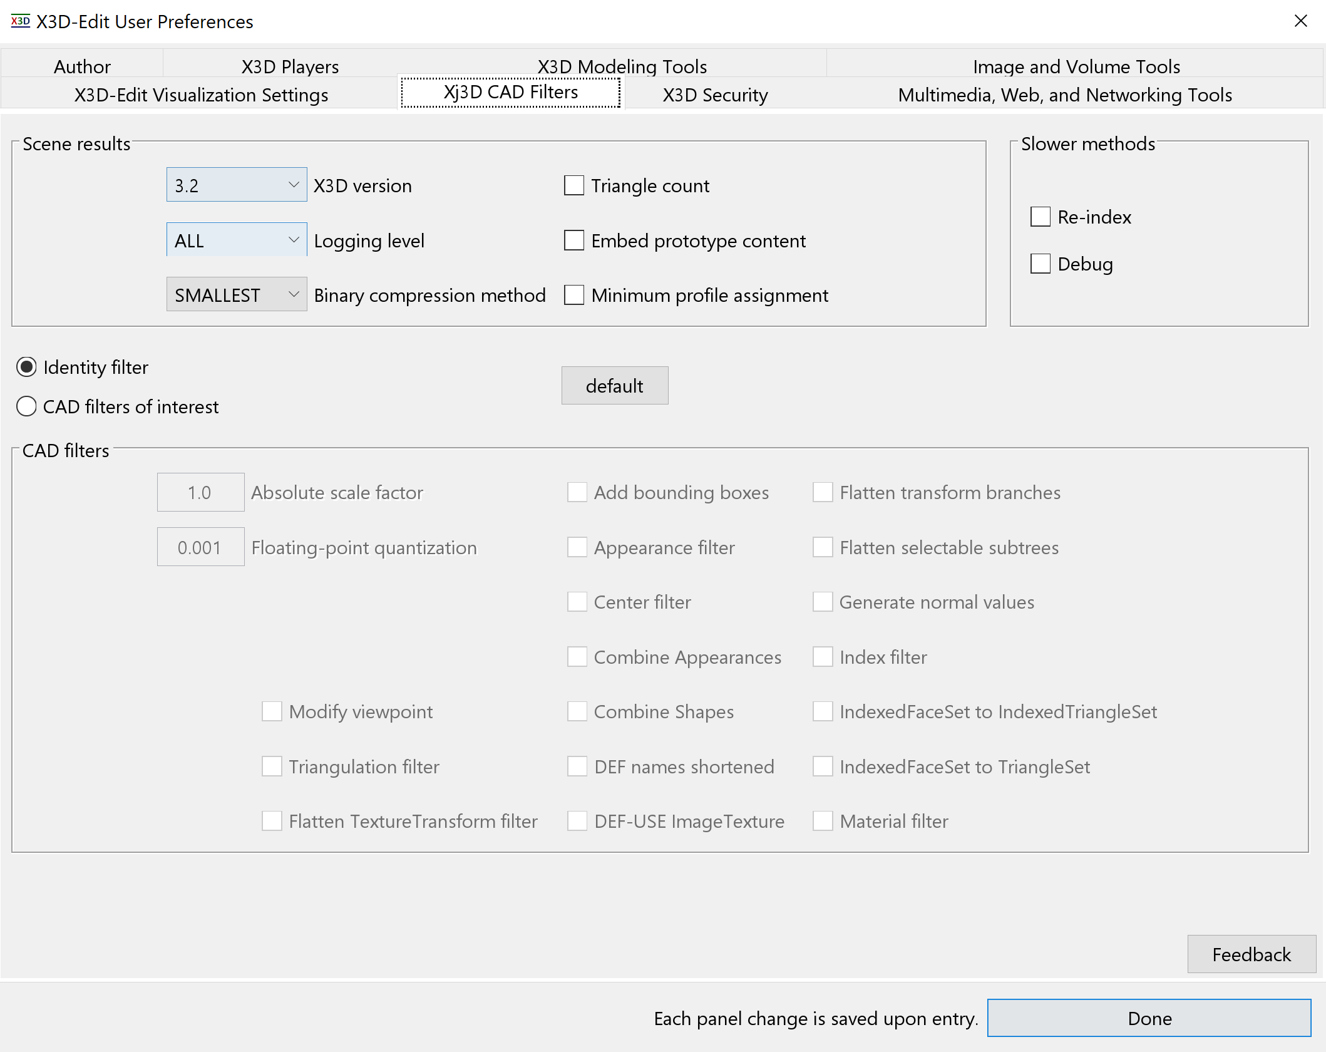Screen dimensions: 1326x1052
Task: Select the Xj3D CAD Filters tab
Action: click(x=510, y=92)
